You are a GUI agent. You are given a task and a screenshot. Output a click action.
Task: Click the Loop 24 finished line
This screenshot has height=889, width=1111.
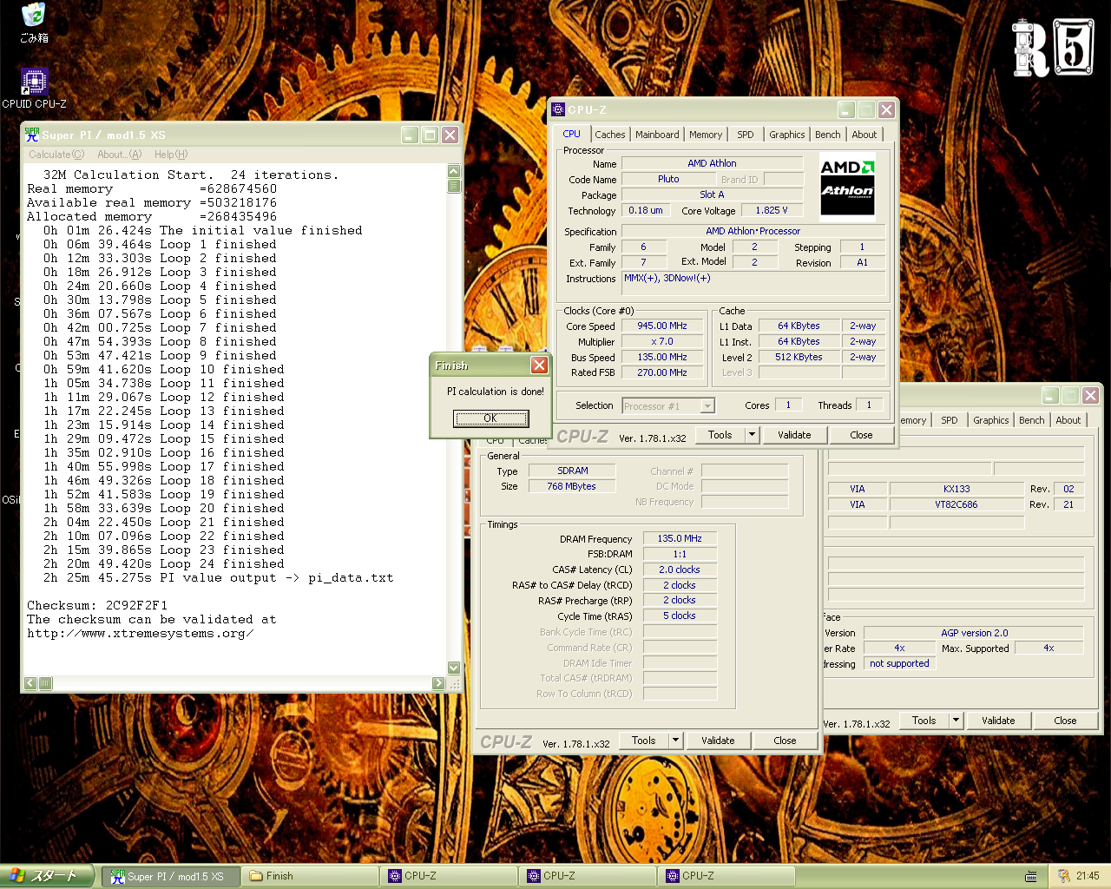(164, 563)
